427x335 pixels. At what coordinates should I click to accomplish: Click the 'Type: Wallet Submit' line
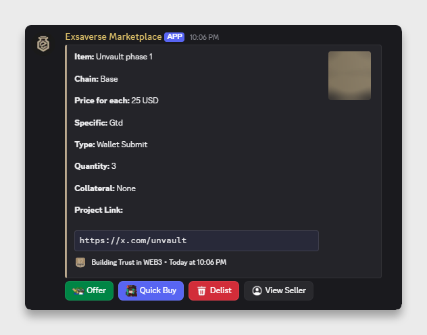click(x=111, y=145)
